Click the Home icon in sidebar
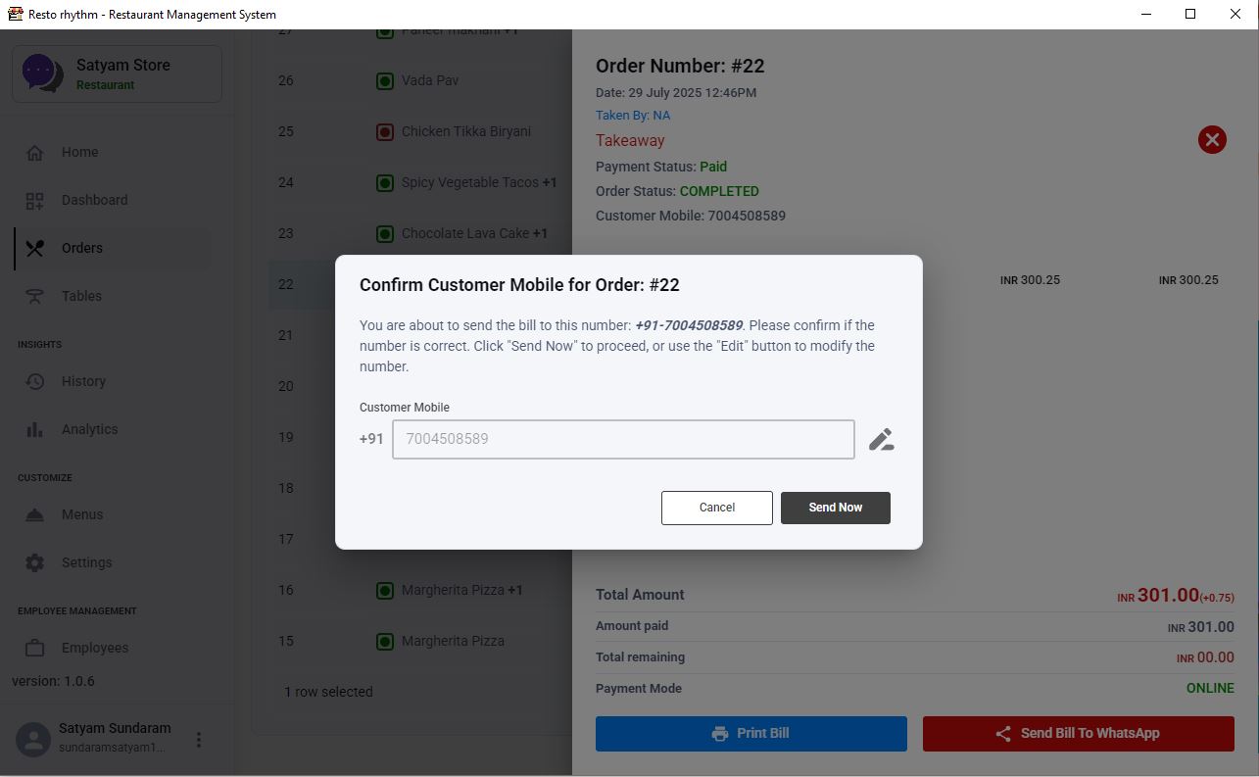 (x=35, y=153)
